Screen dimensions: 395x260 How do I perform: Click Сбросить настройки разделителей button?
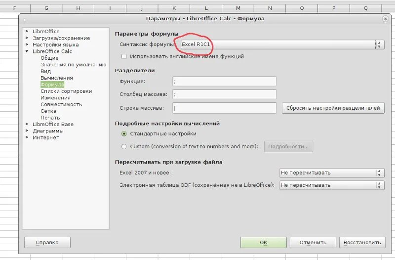tap(333, 108)
